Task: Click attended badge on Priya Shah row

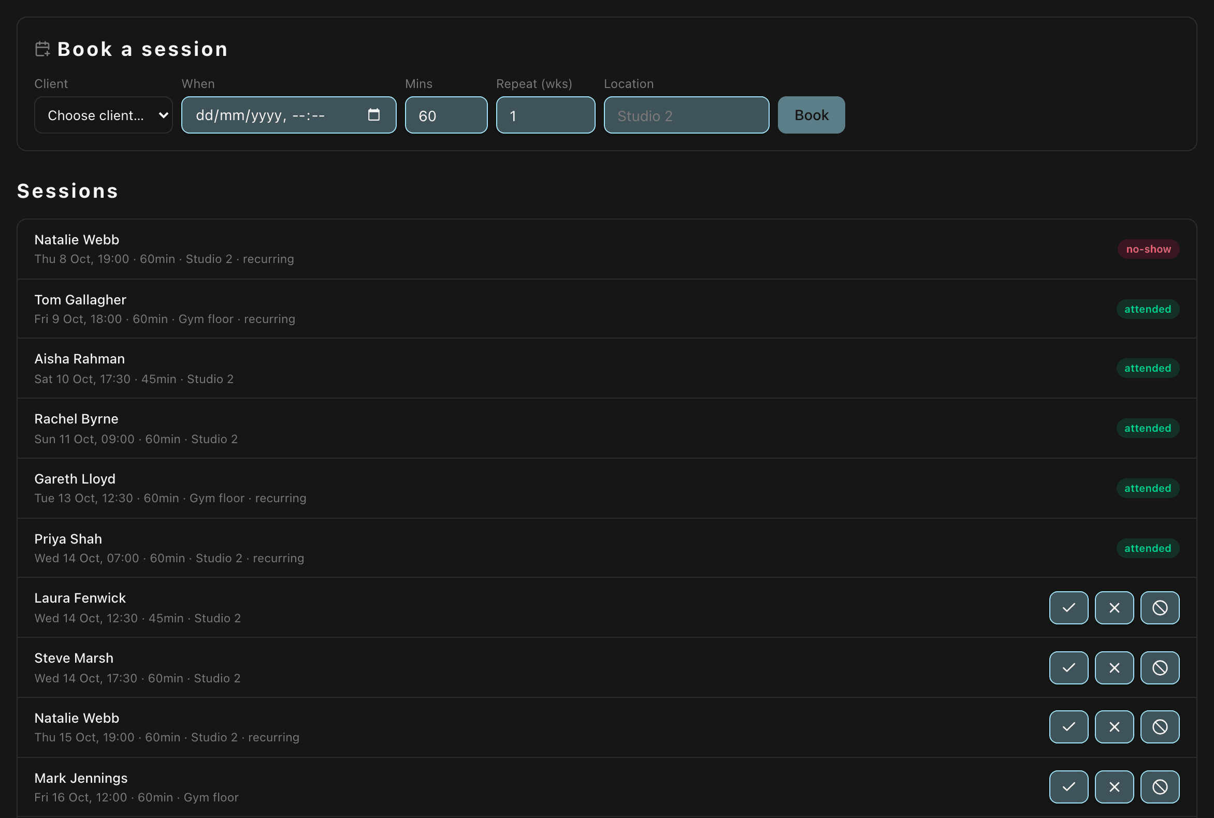Action: 1147,548
